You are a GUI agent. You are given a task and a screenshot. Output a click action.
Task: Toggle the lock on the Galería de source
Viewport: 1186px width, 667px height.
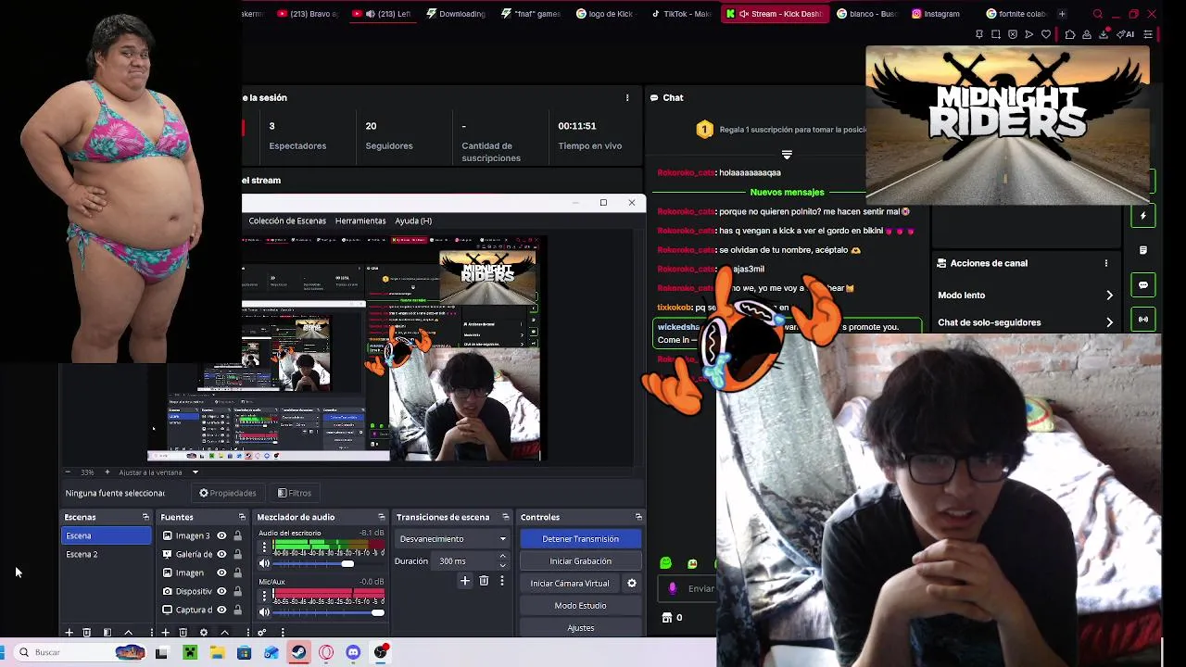pyautogui.click(x=238, y=554)
